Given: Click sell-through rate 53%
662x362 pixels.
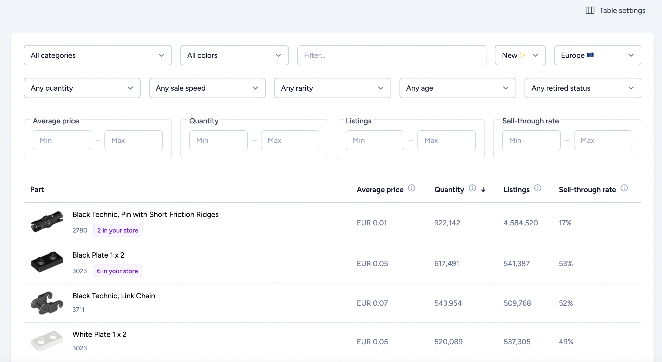Looking at the screenshot, I should click(x=566, y=263).
